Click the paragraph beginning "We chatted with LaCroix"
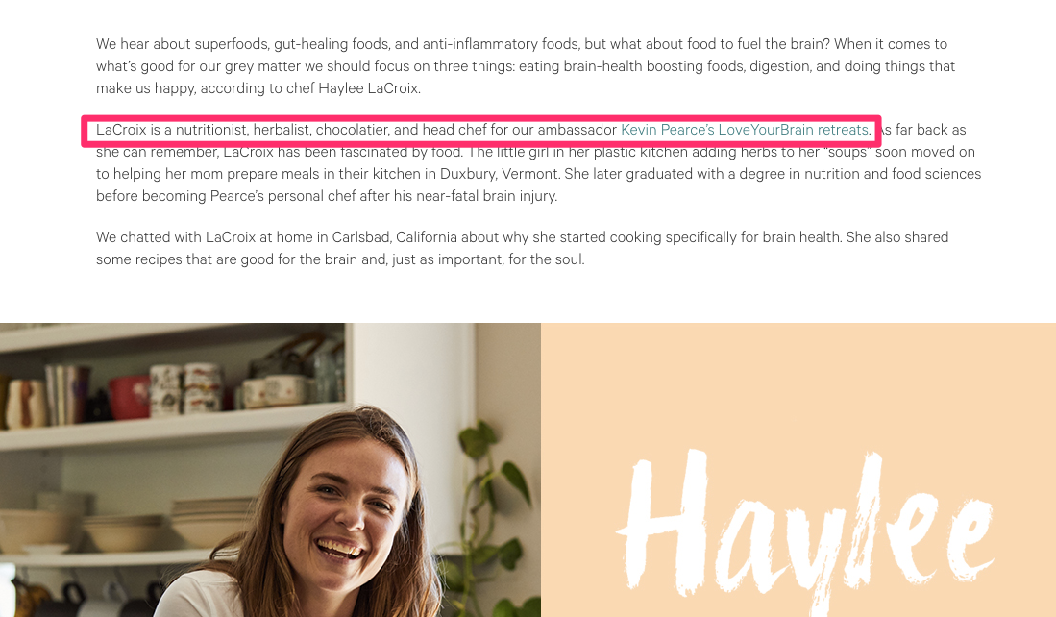The width and height of the screenshot is (1056, 617). pos(522,248)
